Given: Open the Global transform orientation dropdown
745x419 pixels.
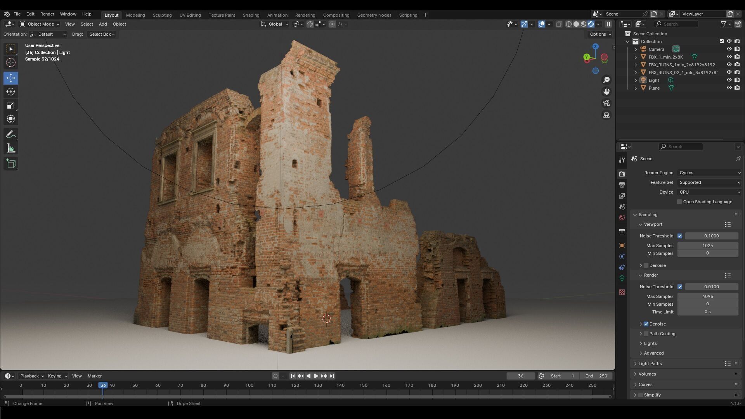Looking at the screenshot, I should (x=275, y=24).
